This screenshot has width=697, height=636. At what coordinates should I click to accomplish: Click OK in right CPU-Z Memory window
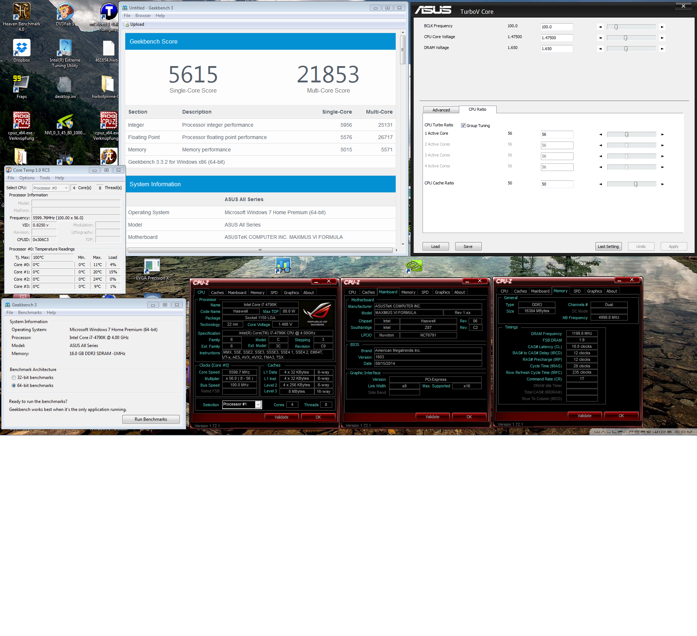pos(621,416)
